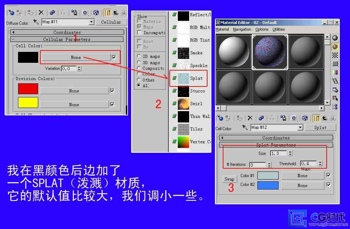
Task: Select Compositors radio button
Action: (139, 68)
